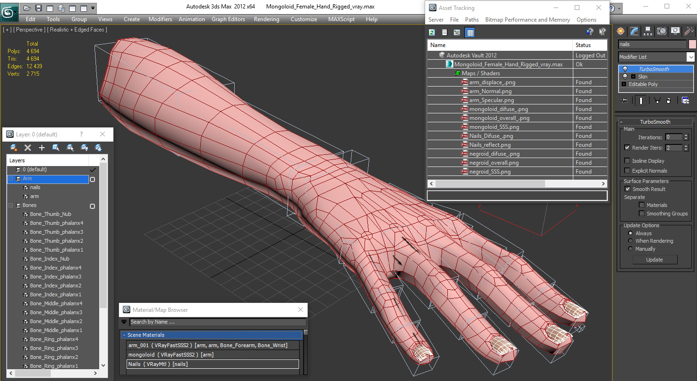Click the viewport [+] general menu label
697x381 pixels.
coord(8,30)
